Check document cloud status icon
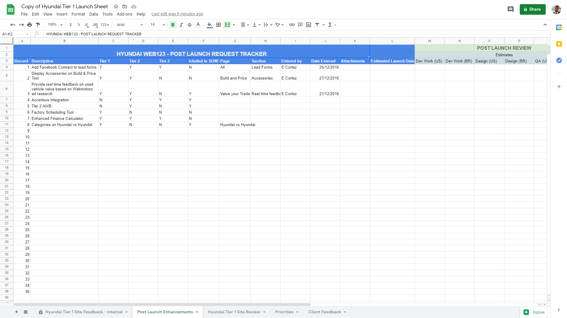Screen dimensions: 567x318 point(134,6)
